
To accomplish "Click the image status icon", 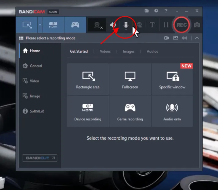I will [x=176, y=38].
